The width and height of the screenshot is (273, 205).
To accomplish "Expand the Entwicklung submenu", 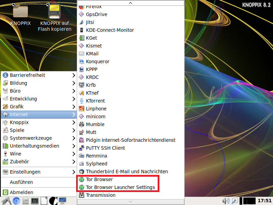I will coord(39,99).
